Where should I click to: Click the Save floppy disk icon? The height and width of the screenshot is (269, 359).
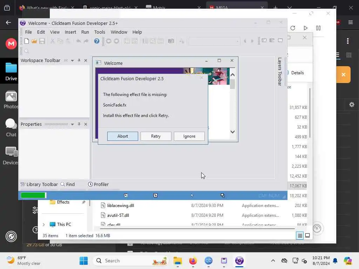(x=42, y=41)
